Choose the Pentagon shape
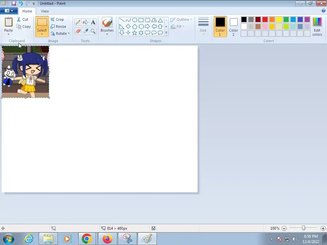Viewport: 327px width, 245px height. (135, 26)
